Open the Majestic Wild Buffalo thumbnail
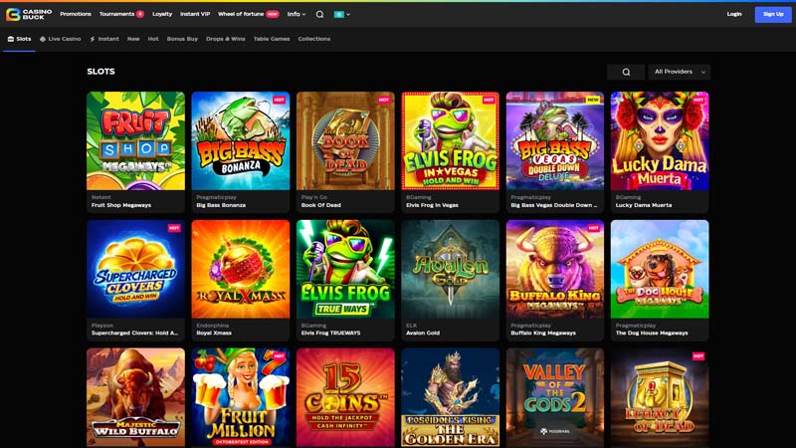This screenshot has width=796, height=448. (x=135, y=397)
